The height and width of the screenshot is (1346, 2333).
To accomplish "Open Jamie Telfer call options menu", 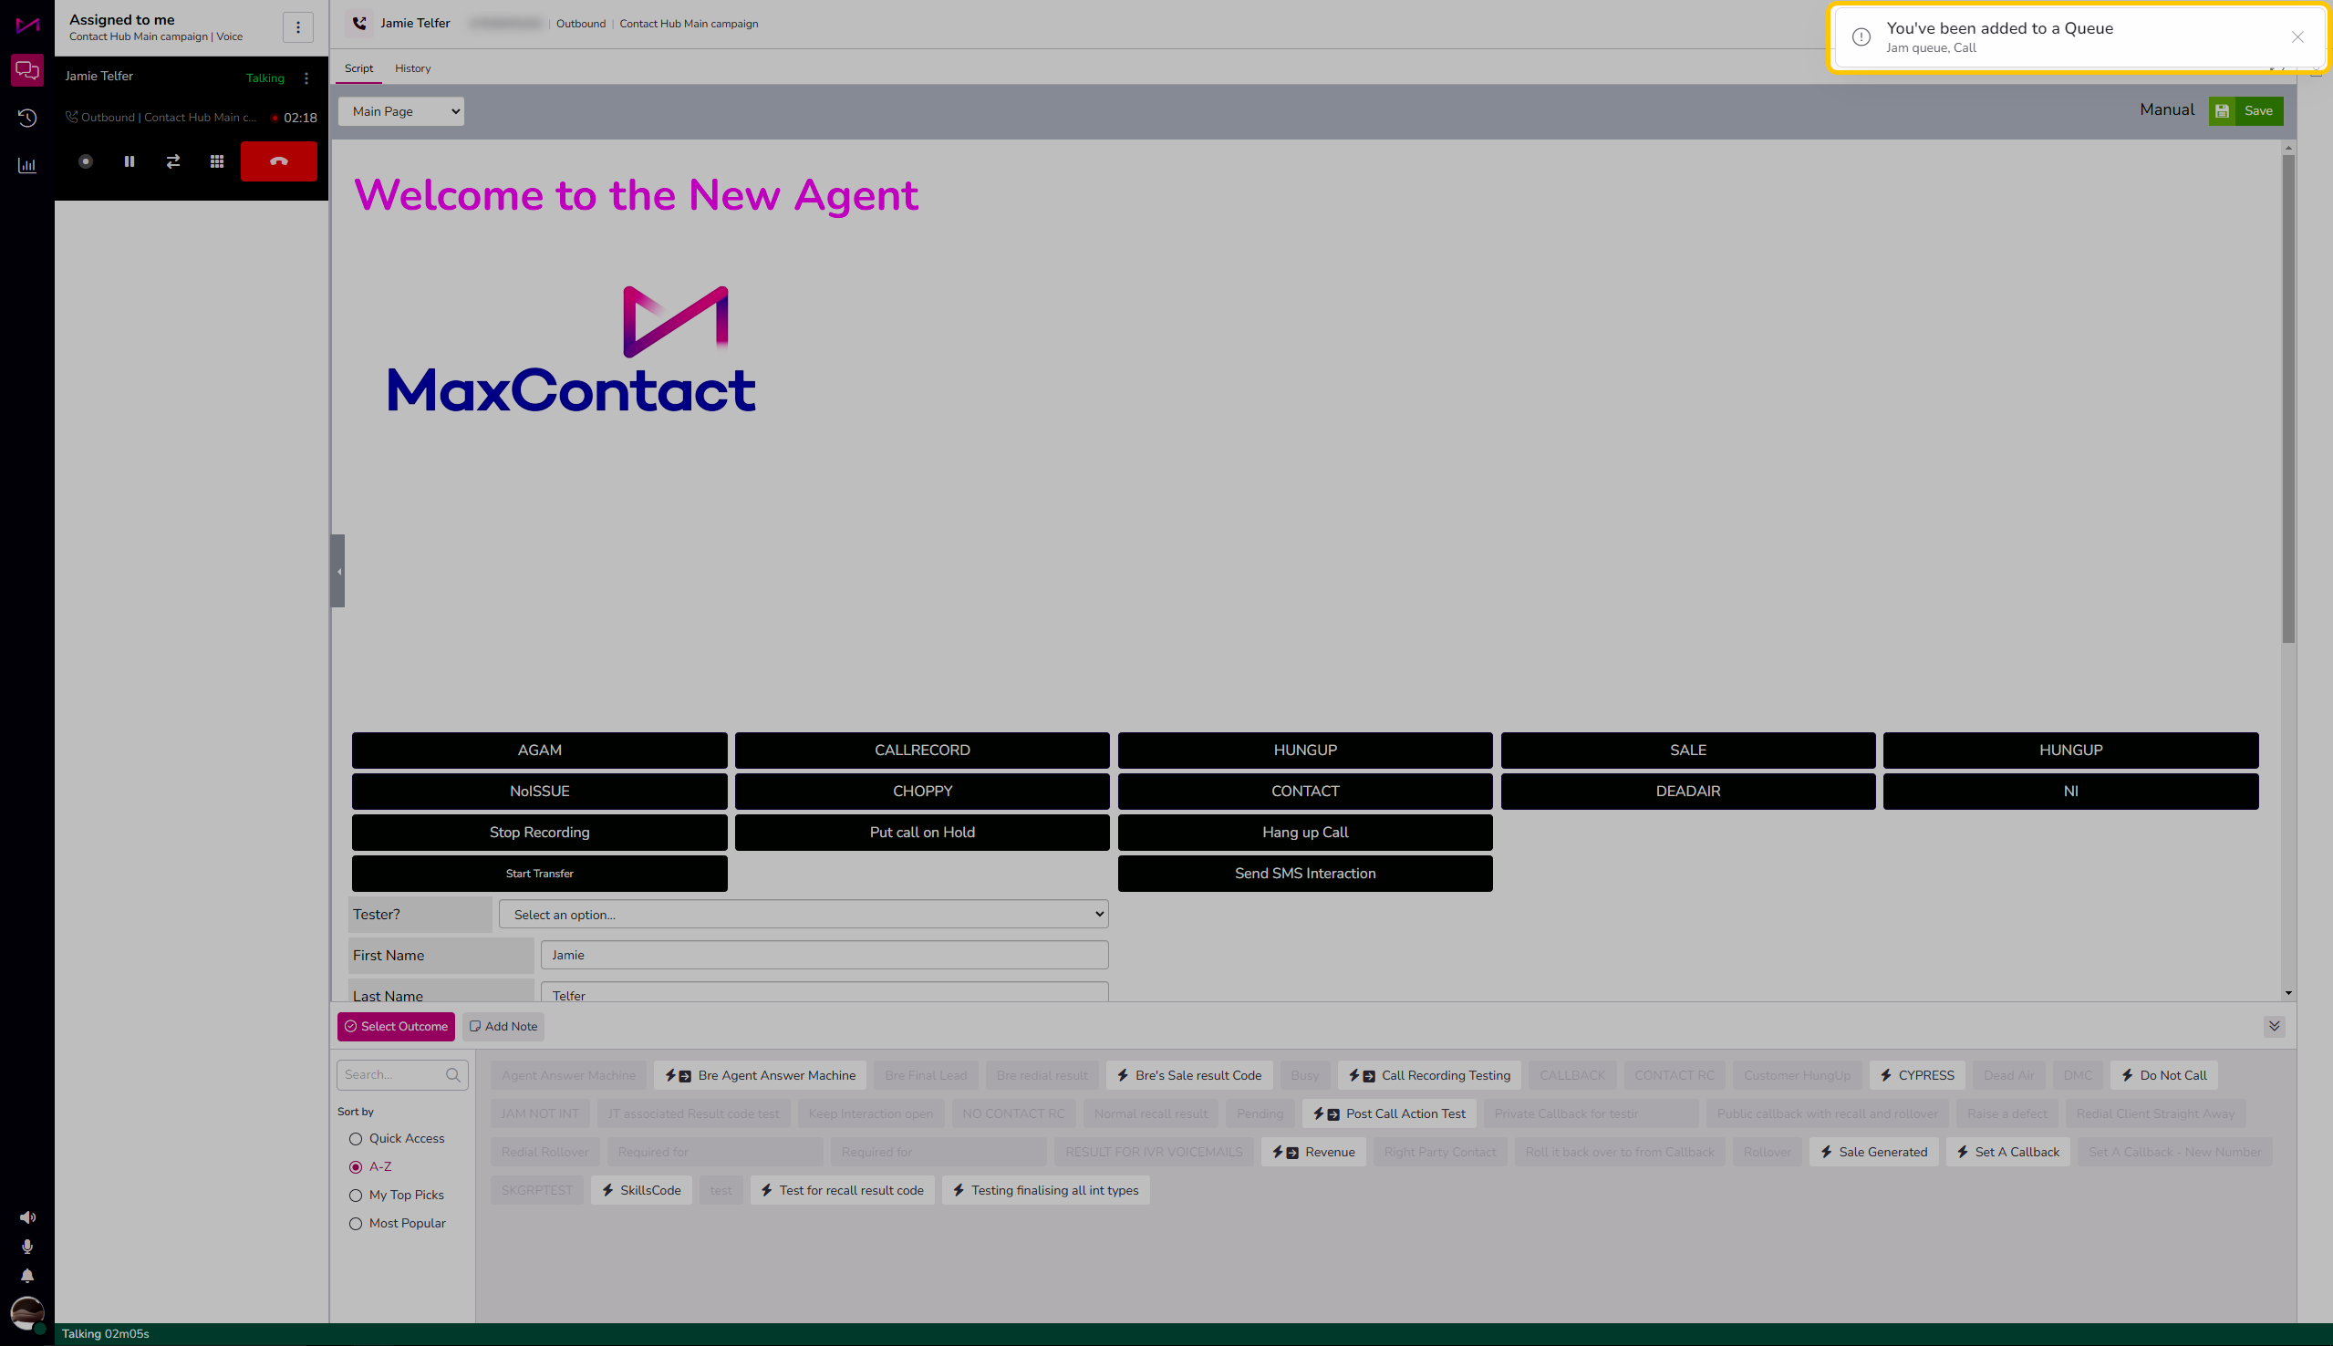I will tap(306, 78).
